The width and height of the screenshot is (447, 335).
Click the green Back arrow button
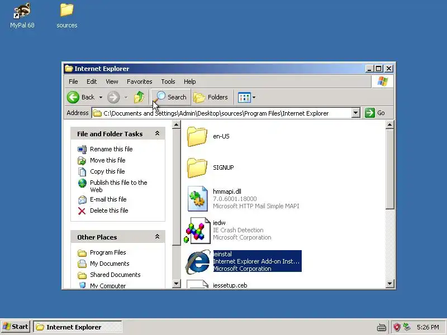pos(73,97)
